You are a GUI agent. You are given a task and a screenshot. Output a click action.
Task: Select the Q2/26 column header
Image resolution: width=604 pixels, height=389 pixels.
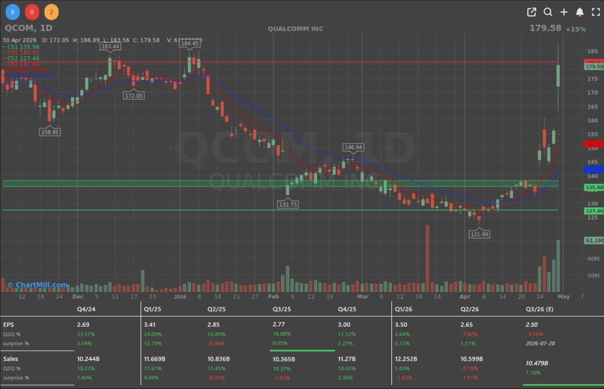[469, 309]
